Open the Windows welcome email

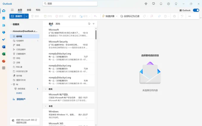pos(69,114)
